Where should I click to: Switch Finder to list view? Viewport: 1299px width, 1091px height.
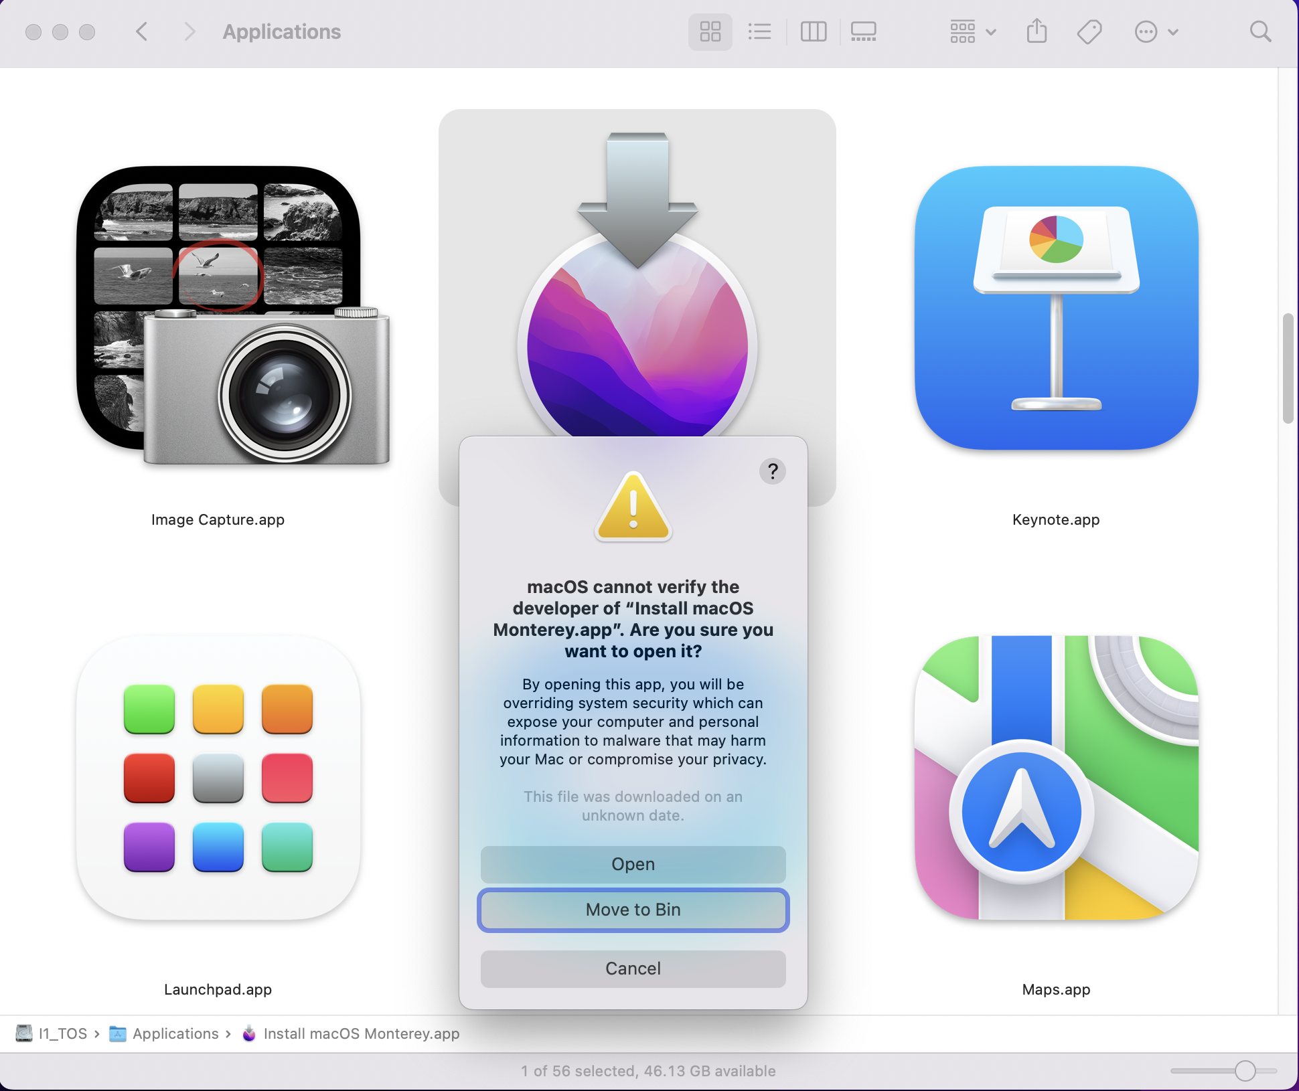click(x=759, y=31)
